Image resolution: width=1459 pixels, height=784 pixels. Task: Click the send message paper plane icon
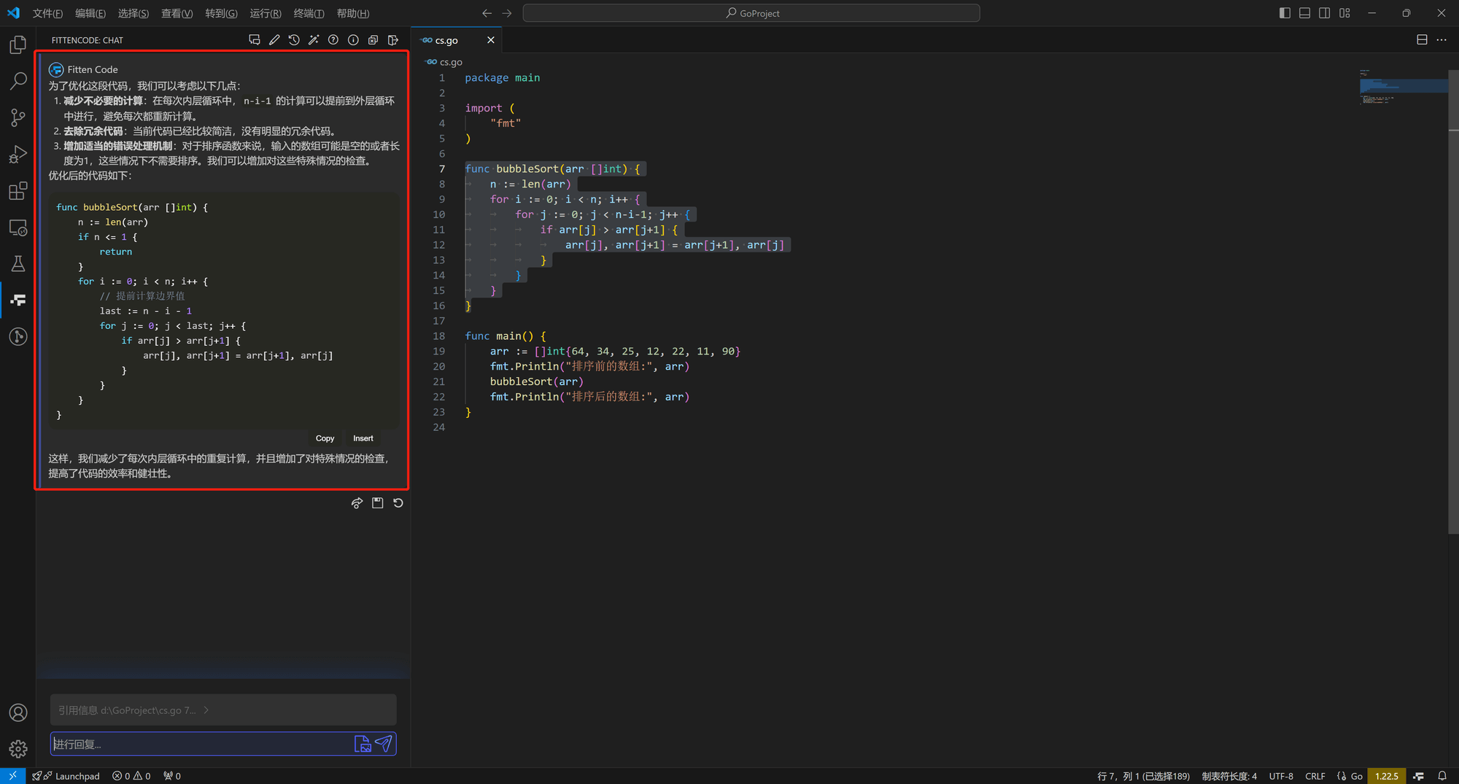click(x=384, y=743)
